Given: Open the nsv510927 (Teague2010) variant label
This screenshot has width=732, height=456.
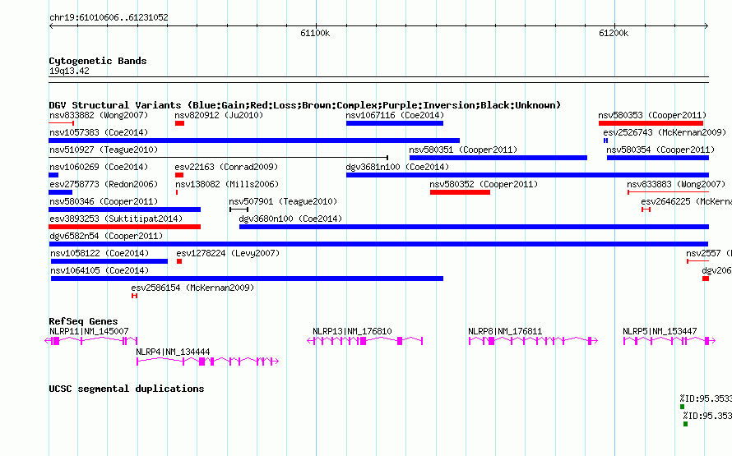Looking at the screenshot, I should click(x=104, y=150).
